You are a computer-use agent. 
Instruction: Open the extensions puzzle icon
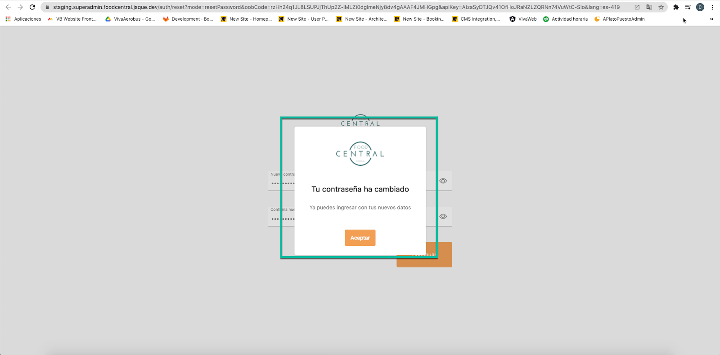676,7
